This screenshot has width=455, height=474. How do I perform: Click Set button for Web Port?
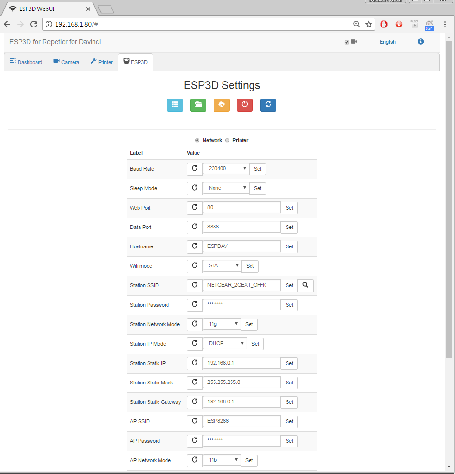[x=289, y=208]
